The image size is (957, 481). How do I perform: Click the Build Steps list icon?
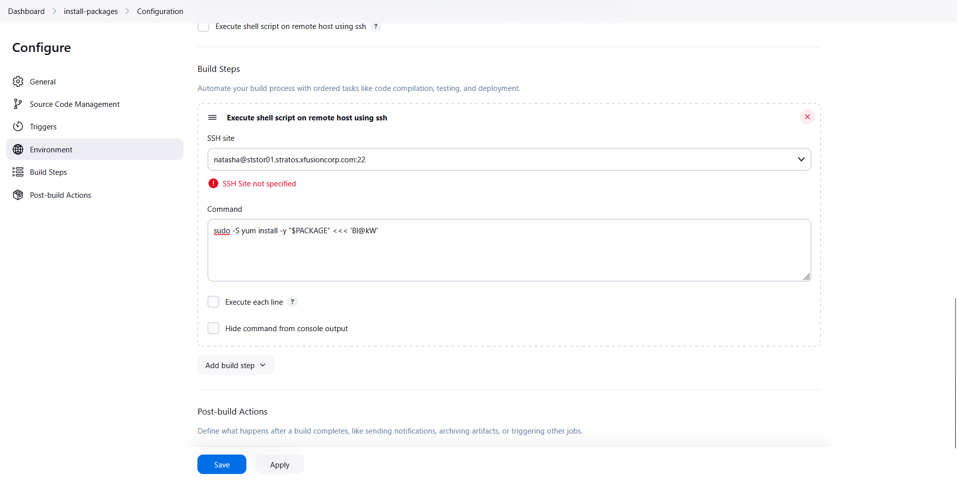(x=18, y=172)
